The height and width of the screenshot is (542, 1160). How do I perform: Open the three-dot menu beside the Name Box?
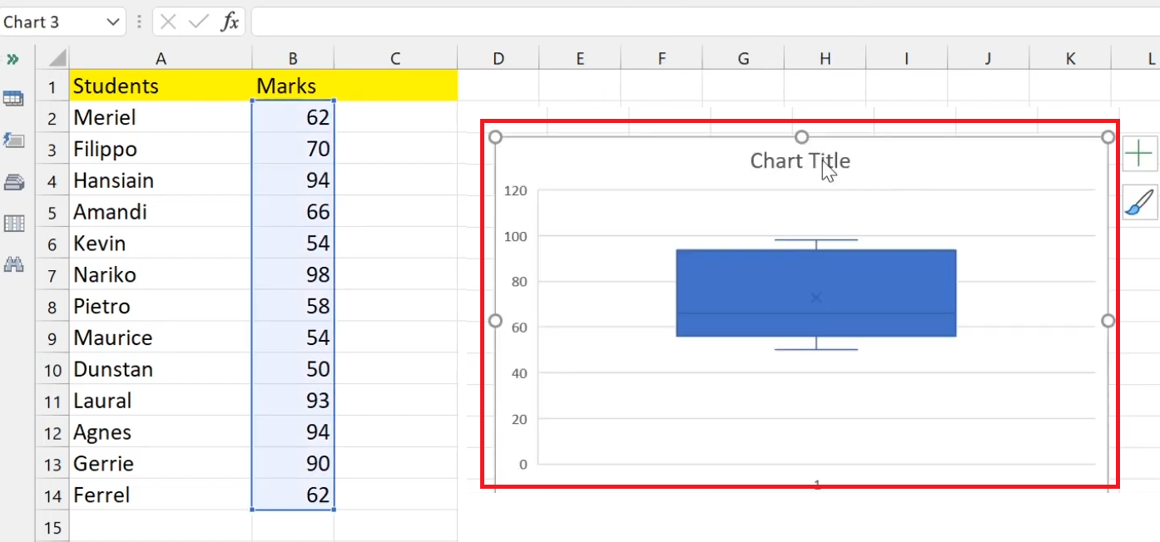[x=138, y=22]
